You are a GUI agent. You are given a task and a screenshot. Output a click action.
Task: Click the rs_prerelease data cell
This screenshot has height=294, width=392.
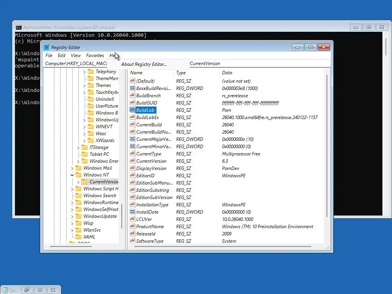pos(235,95)
